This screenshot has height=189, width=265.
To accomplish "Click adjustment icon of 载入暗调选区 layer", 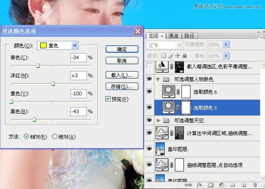I will [162, 67].
